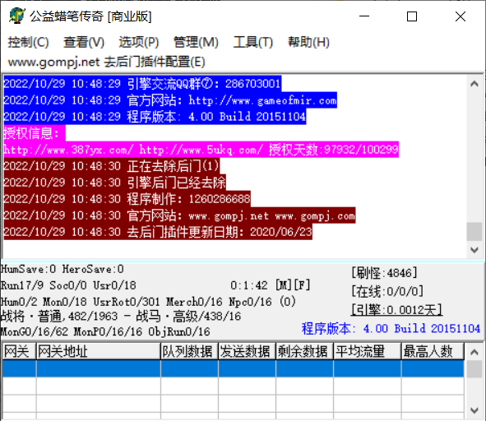Select the highlighted blue gateway row
The image size is (486, 421).
[x=233, y=368]
